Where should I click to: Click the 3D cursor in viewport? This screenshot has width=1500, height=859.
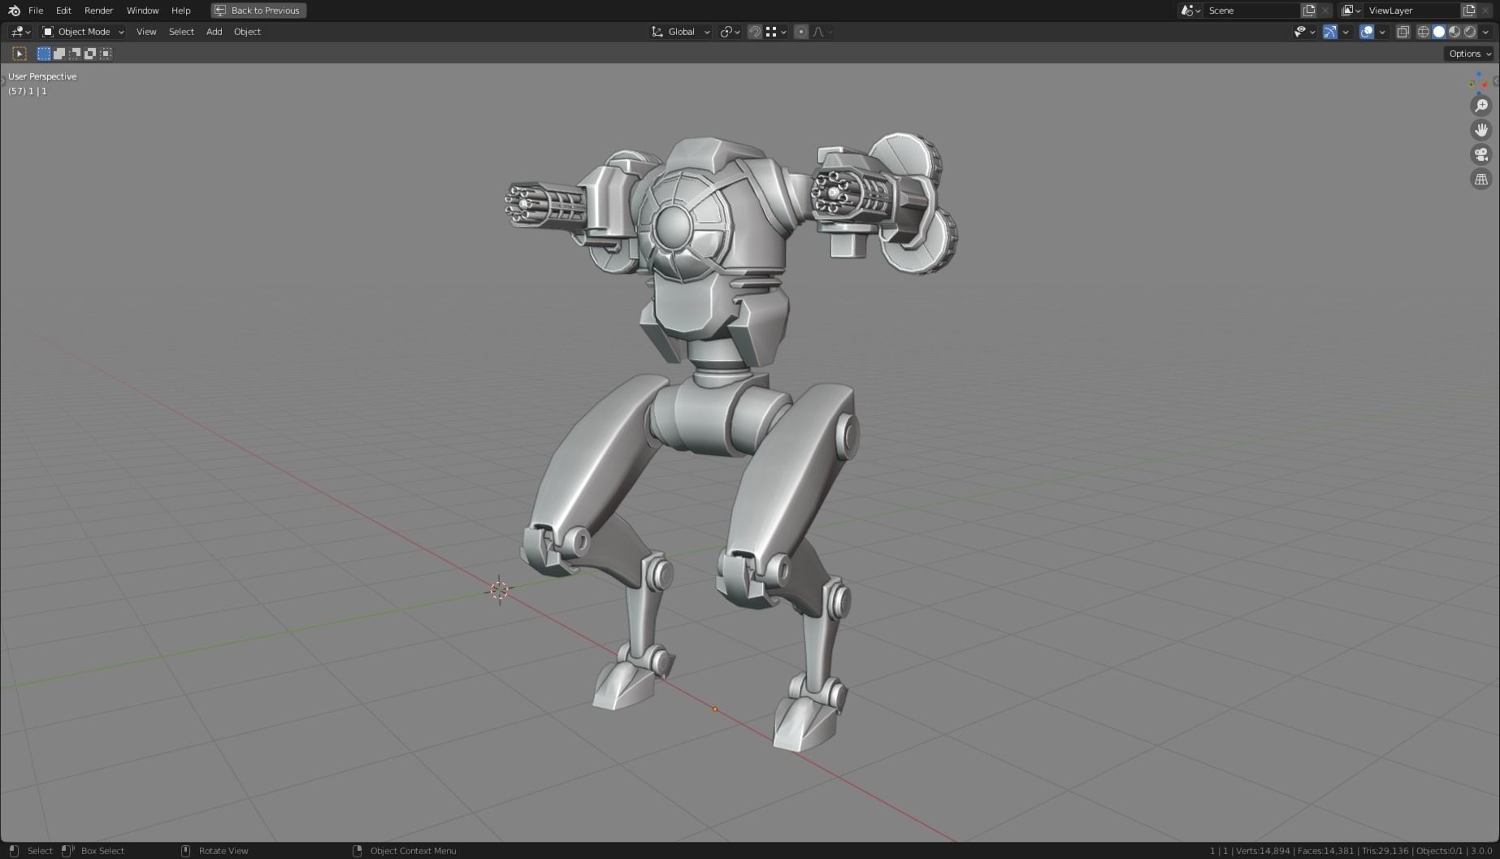tap(499, 590)
